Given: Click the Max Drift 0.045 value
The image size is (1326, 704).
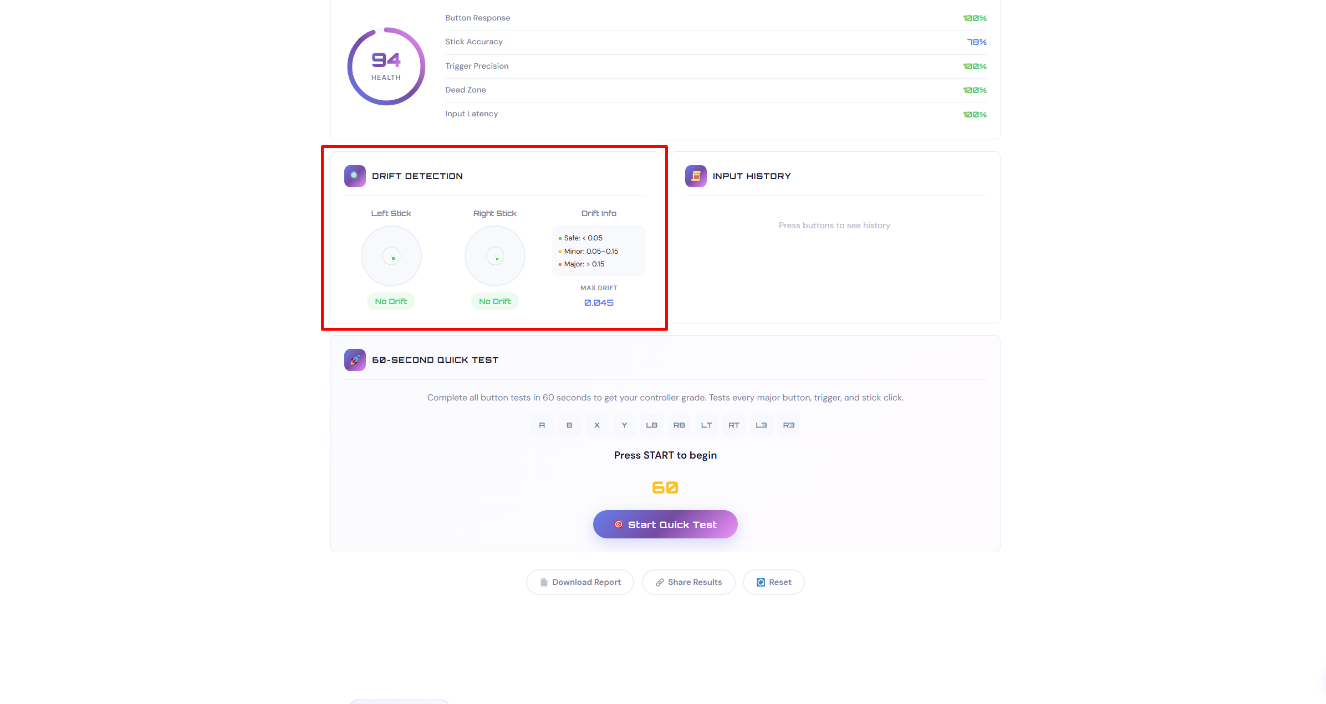Looking at the screenshot, I should coord(599,302).
